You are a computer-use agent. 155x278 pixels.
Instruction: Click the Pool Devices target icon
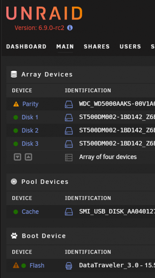(14, 182)
